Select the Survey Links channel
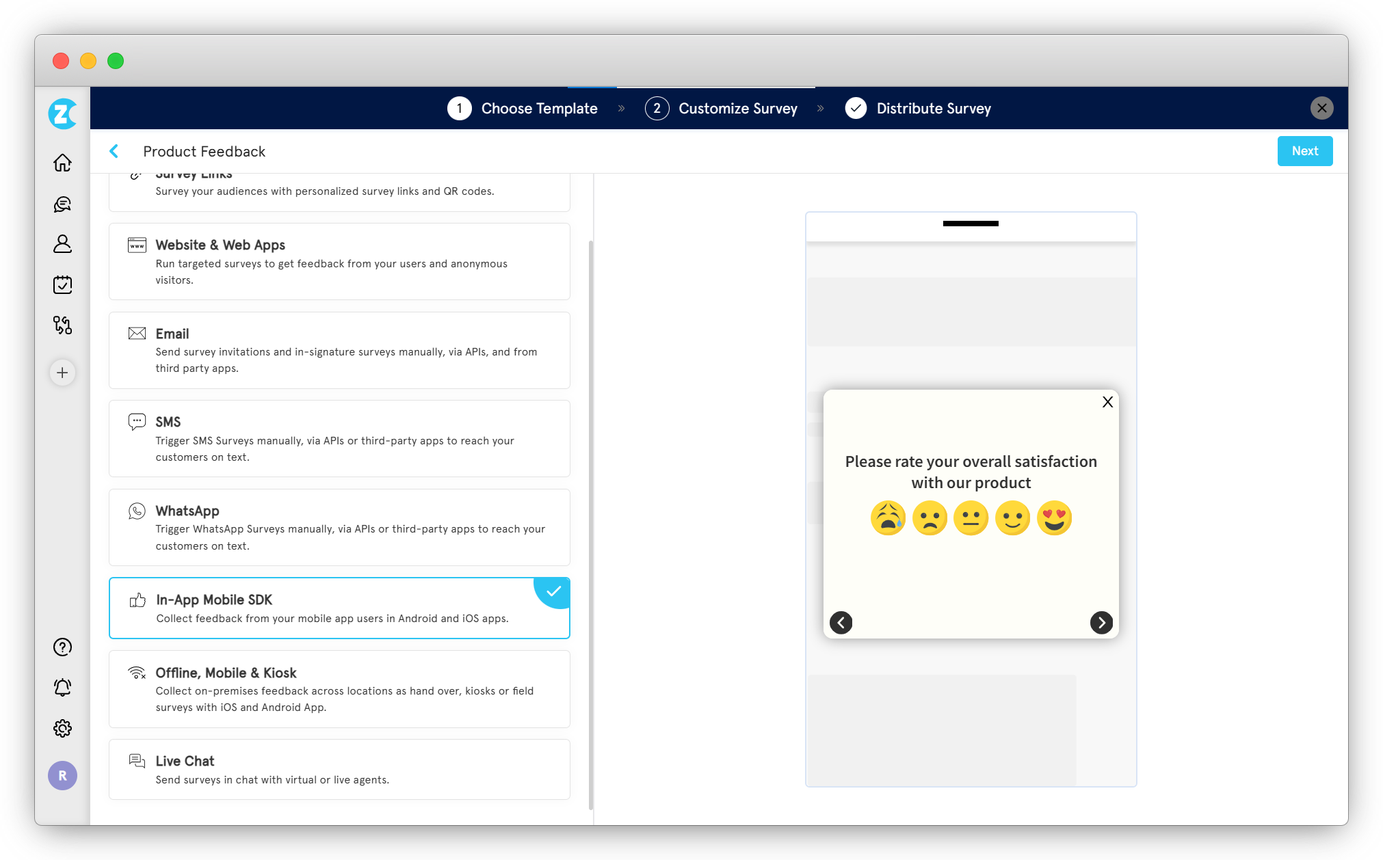Viewport: 1383px width, 860px height. coord(339,192)
